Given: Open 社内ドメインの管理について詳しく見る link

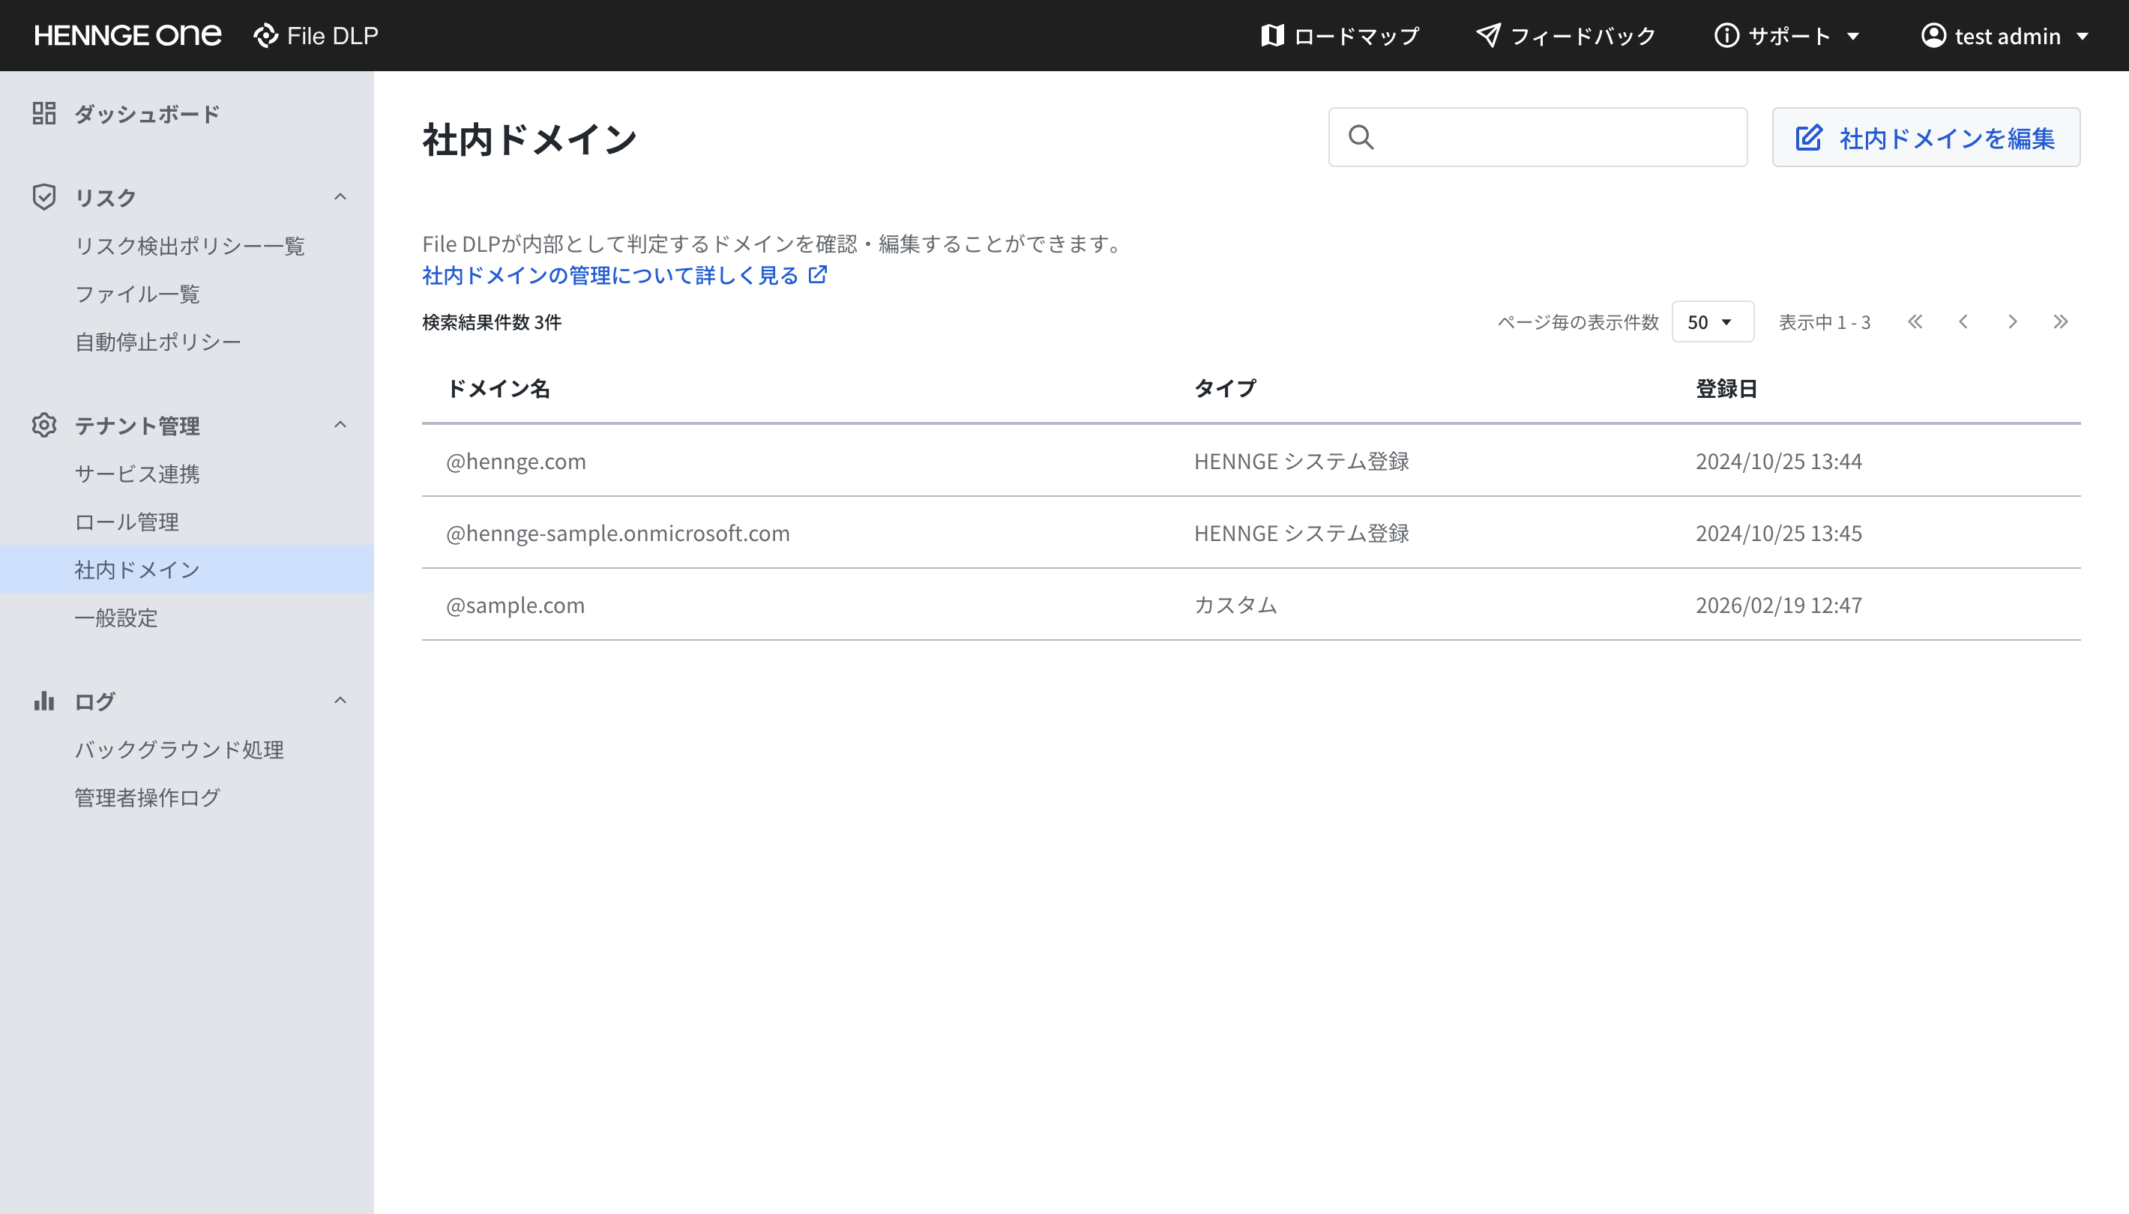Looking at the screenshot, I should pyautogui.click(x=610, y=275).
